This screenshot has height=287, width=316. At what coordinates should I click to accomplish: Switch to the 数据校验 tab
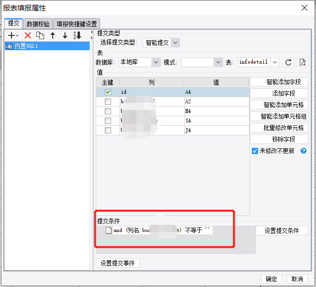point(38,24)
